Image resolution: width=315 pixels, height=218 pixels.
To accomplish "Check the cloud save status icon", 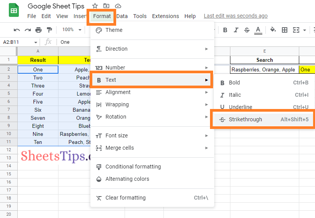I will tap(118, 6).
